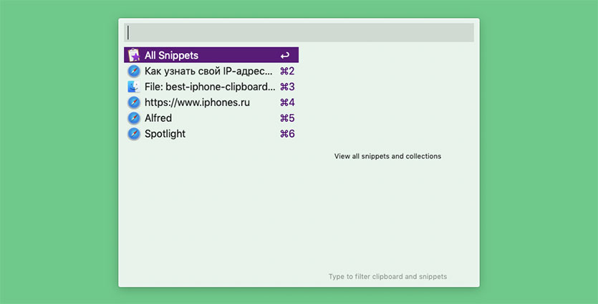Click the Safari icon beside the Spotlight entry
Screen dimensions: 598x304
[x=133, y=134]
